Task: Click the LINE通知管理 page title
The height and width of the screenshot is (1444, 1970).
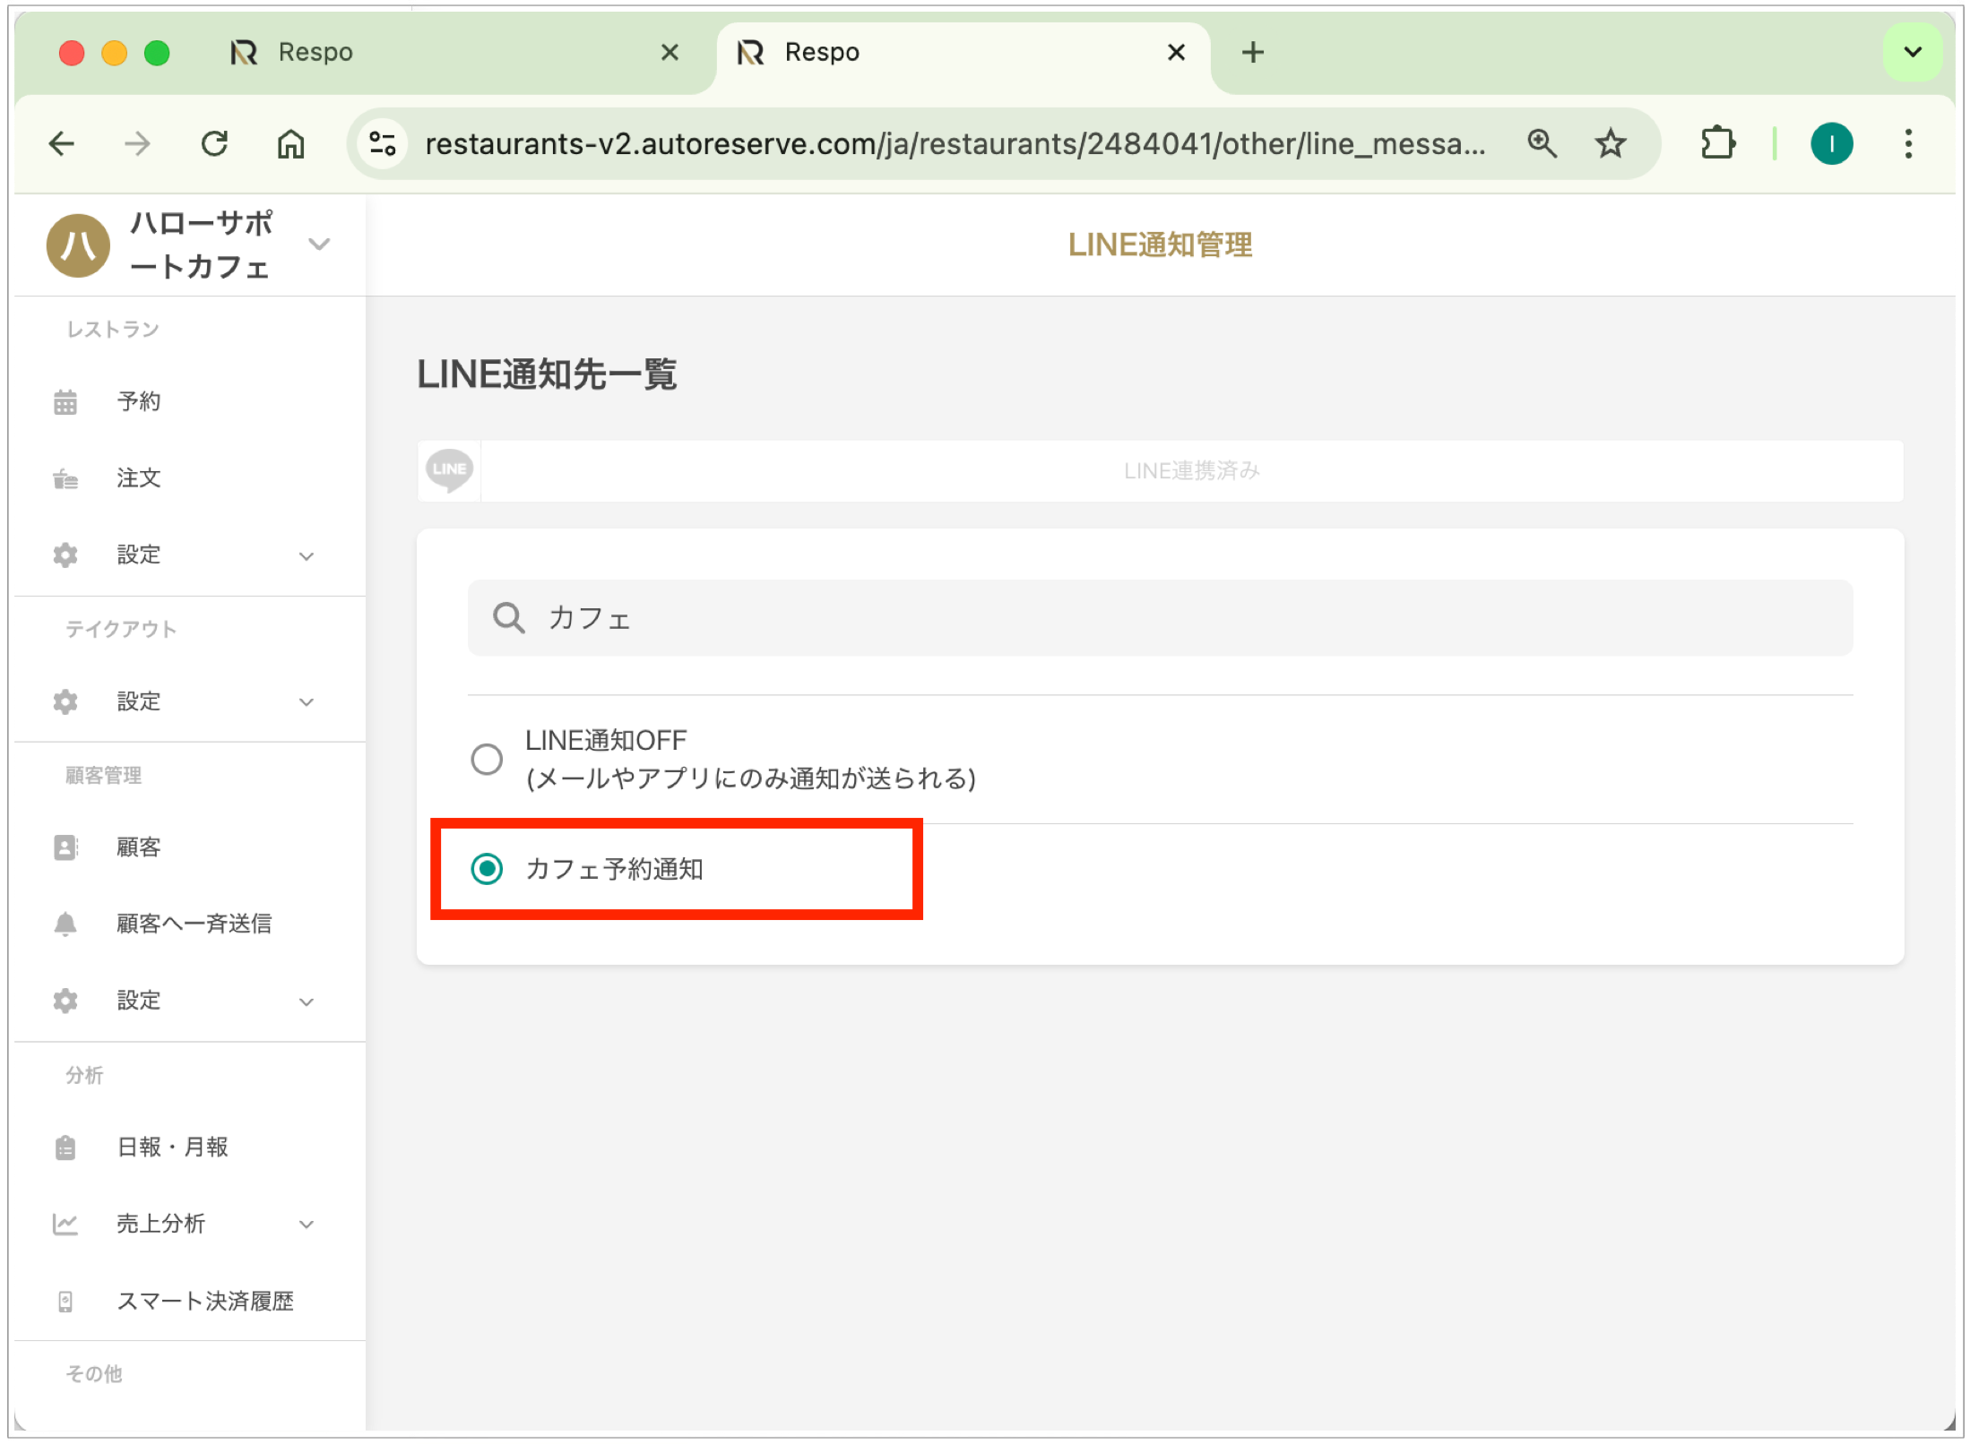Action: (x=1160, y=245)
